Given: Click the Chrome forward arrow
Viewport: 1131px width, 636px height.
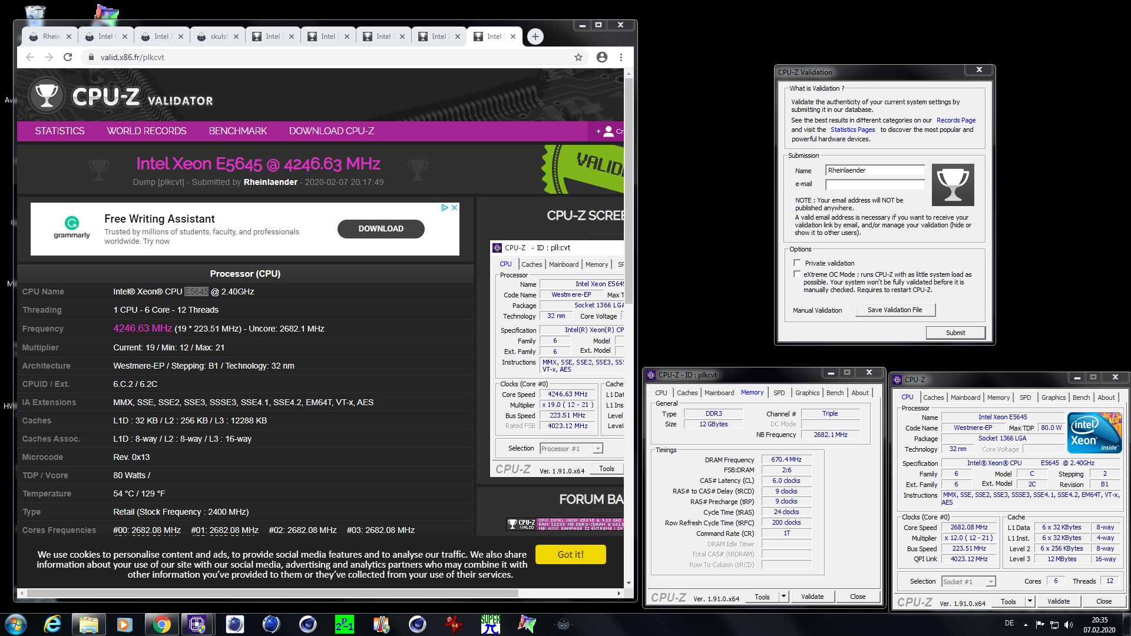Looking at the screenshot, I should [49, 57].
